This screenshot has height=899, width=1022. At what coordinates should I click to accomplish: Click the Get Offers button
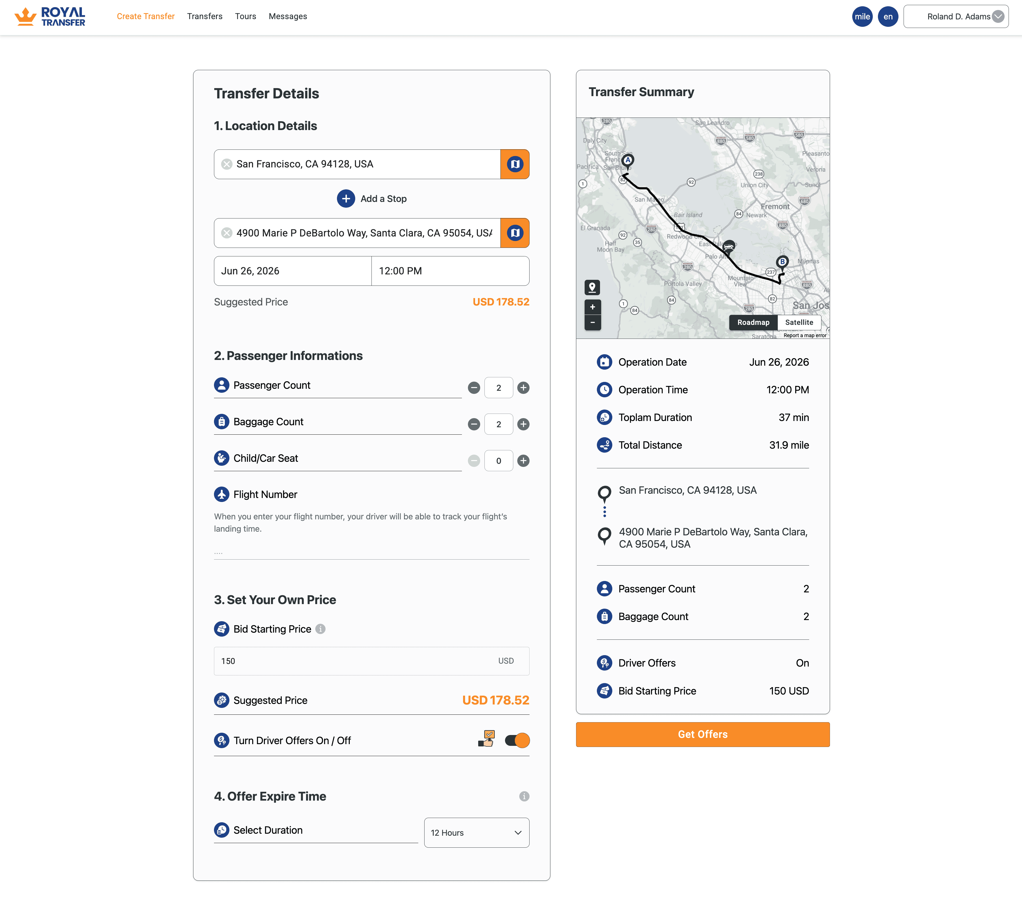pyautogui.click(x=702, y=735)
